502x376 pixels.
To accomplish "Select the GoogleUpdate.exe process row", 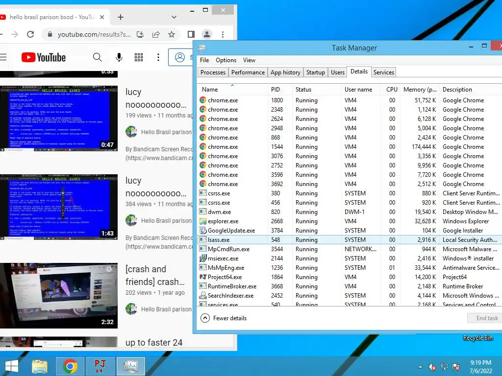I will coord(350,231).
